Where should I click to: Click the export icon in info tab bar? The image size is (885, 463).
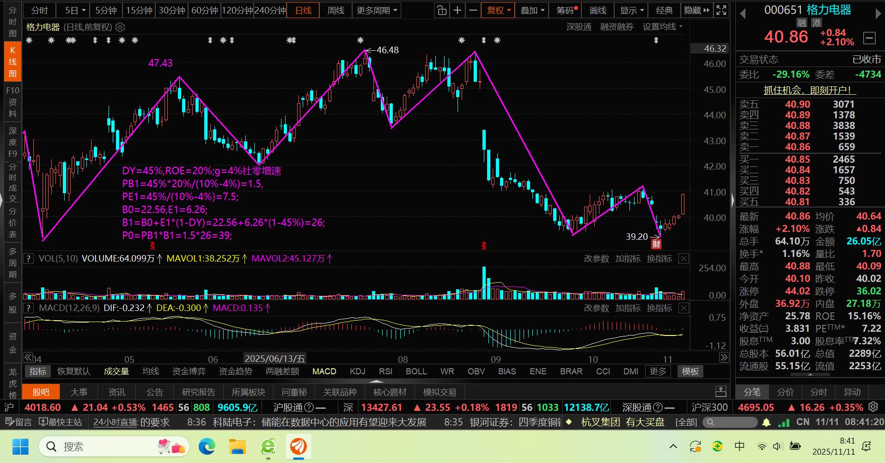pyautogui.click(x=721, y=392)
